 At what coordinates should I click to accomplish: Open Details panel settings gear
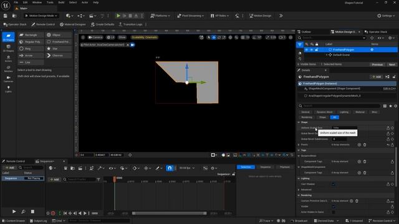click(396, 106)
